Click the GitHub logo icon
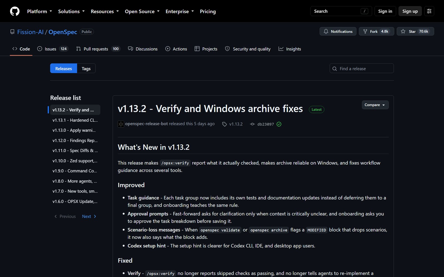 coord(15,11)
